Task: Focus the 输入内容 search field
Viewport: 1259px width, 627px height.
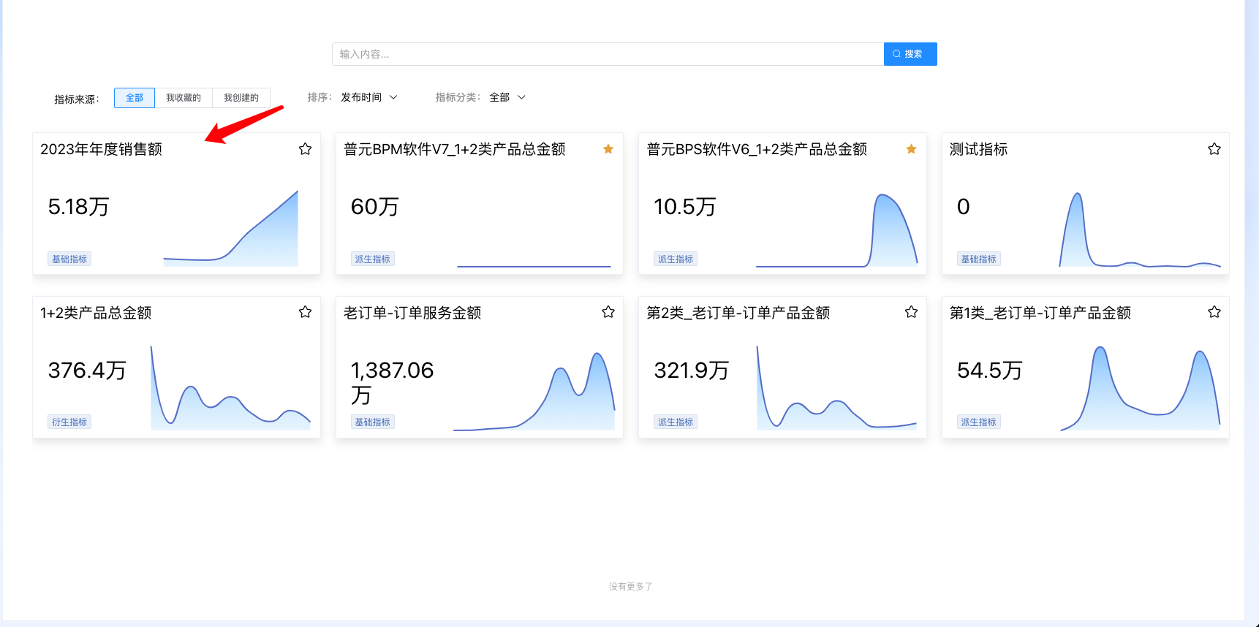Action: click(x=607, y=54)
